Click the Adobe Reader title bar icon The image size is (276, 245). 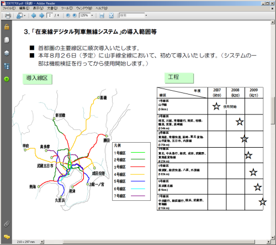coord(3,3)
